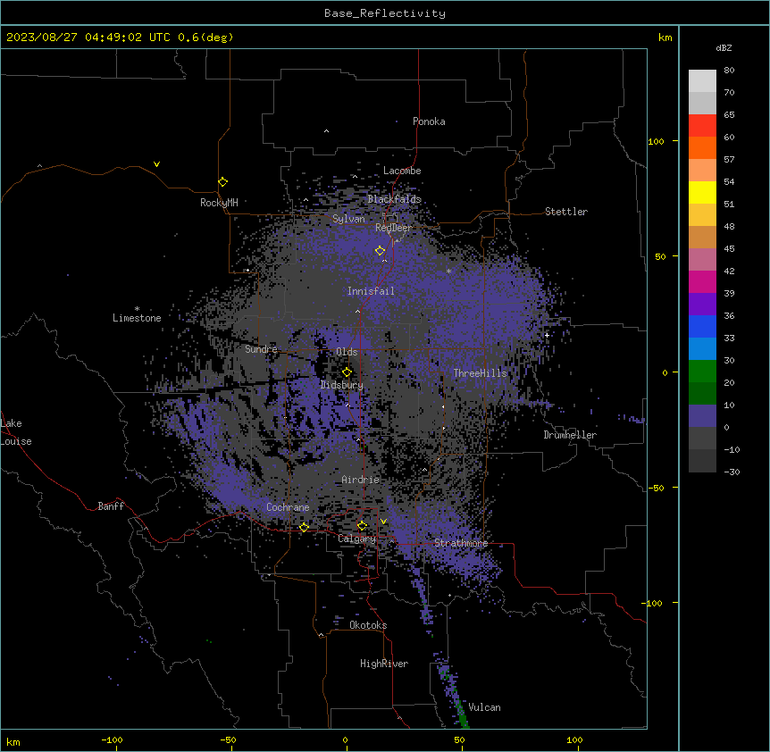Select the km unit label at bottom left
This screenshot has width=770, height=752.
tap(13, 741)
